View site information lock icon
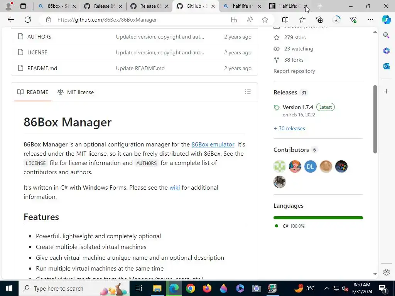The width and height of the screenshot is (395, 296). point(49,20)
